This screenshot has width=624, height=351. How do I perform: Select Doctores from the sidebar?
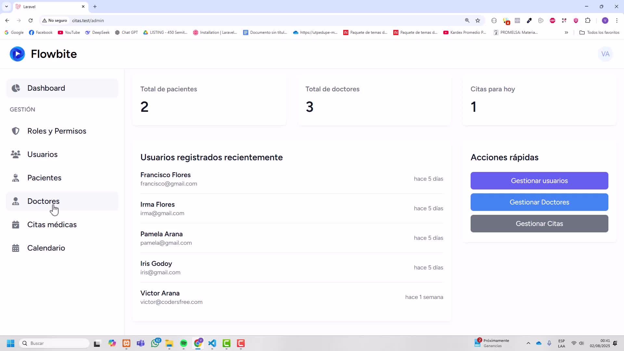click(x=62, y=201)
